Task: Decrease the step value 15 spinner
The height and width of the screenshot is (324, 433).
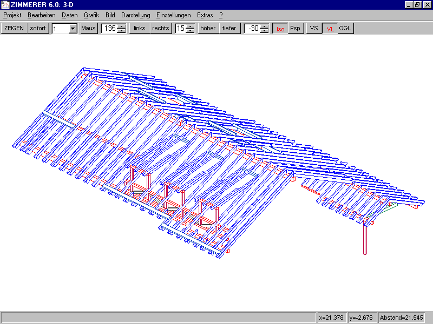Action: [190, 31]
